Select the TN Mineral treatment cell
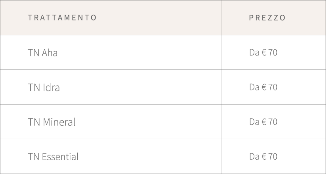Viewport: 326px width, 174px height. (x=52, y=122)
